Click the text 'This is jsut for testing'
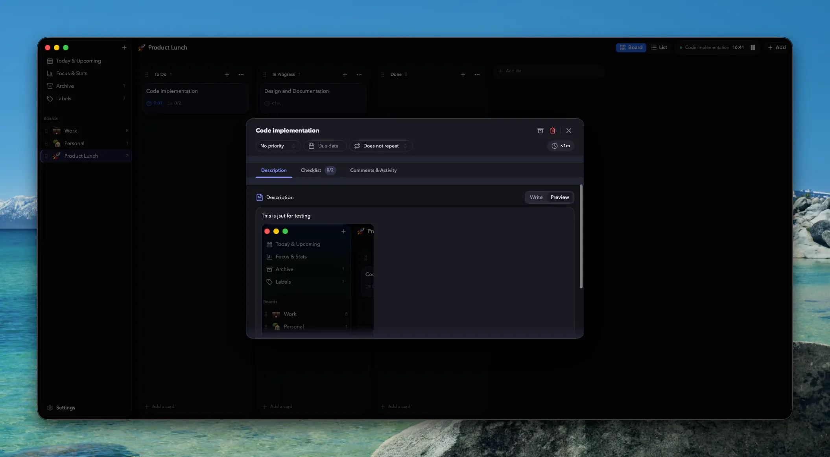Screen dimensions: 830x457 click(286, 216)
